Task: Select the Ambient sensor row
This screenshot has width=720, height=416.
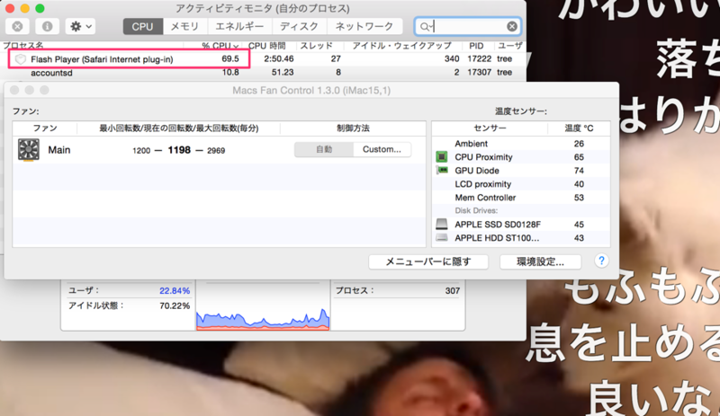Action: [521, 144]
